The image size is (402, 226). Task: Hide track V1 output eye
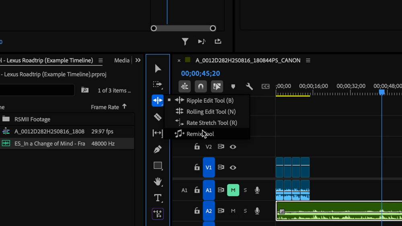(233, 167)
